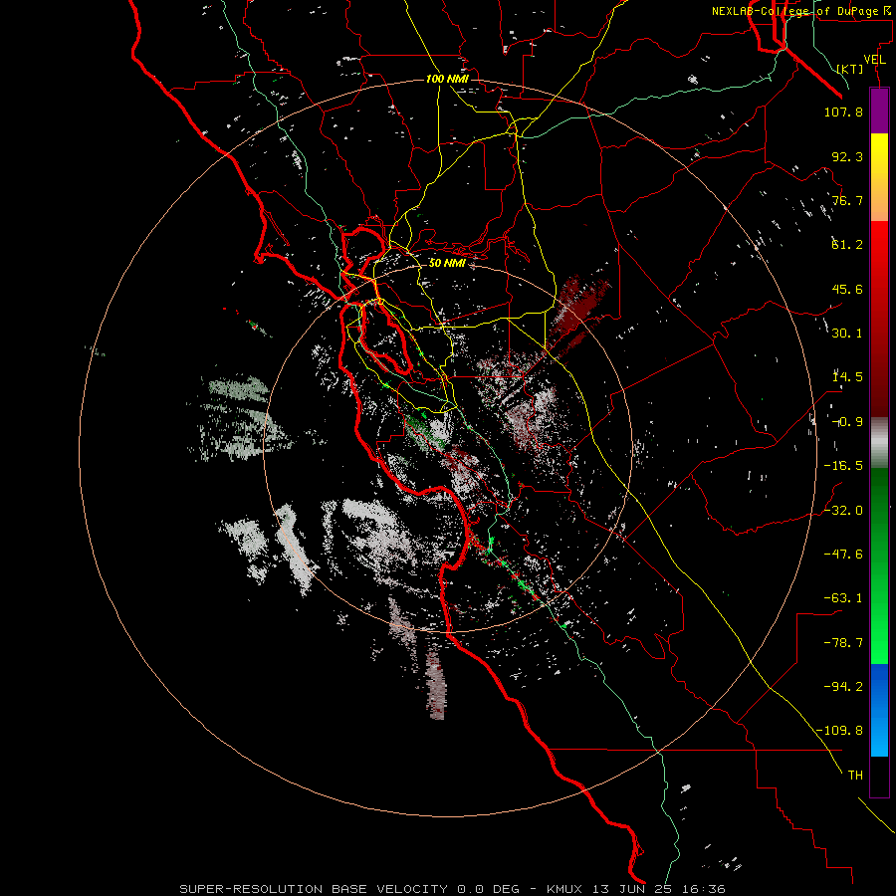Viewport: 896px width, 896px height.
Task: Click the -32.0 velocity scale value
Action: (843, 511)
